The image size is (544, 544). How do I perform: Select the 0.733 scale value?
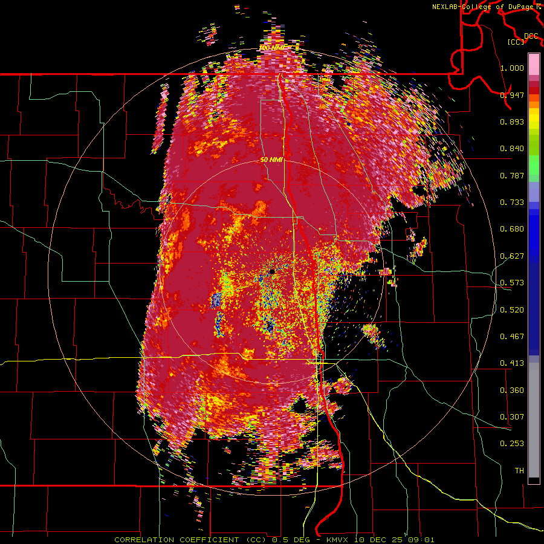click(x=512, y=202)
